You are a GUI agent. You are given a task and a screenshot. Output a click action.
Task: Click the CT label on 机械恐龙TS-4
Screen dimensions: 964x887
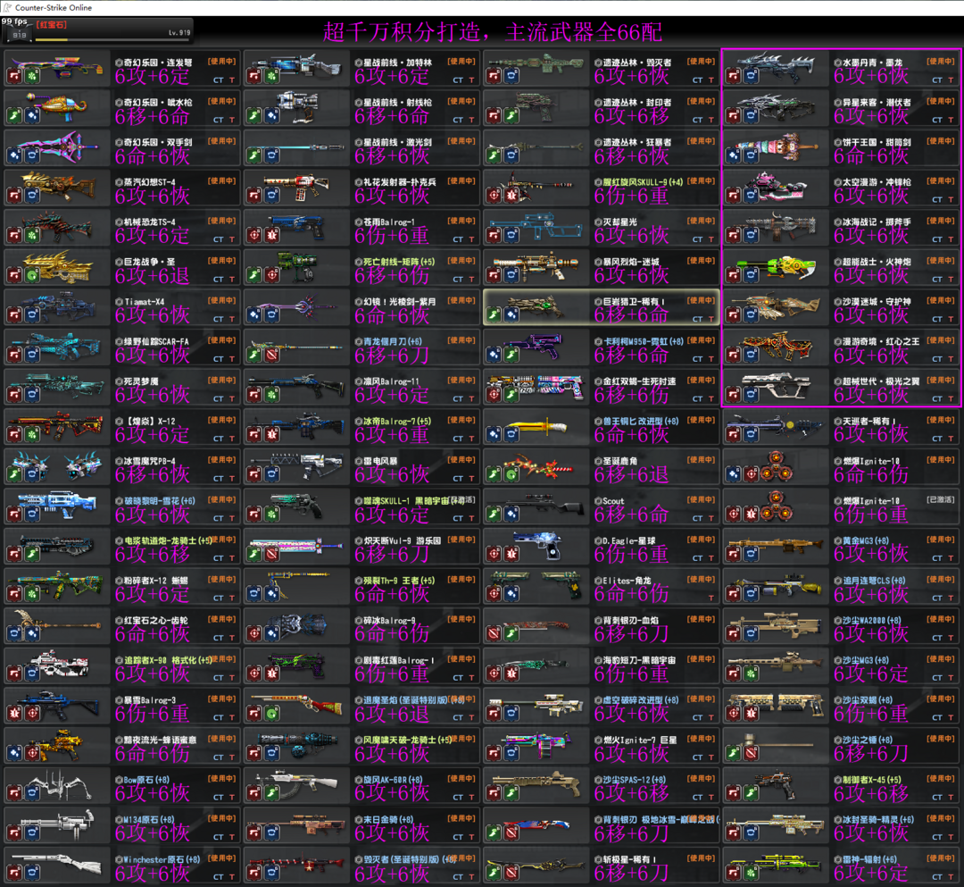click(219, 239)
